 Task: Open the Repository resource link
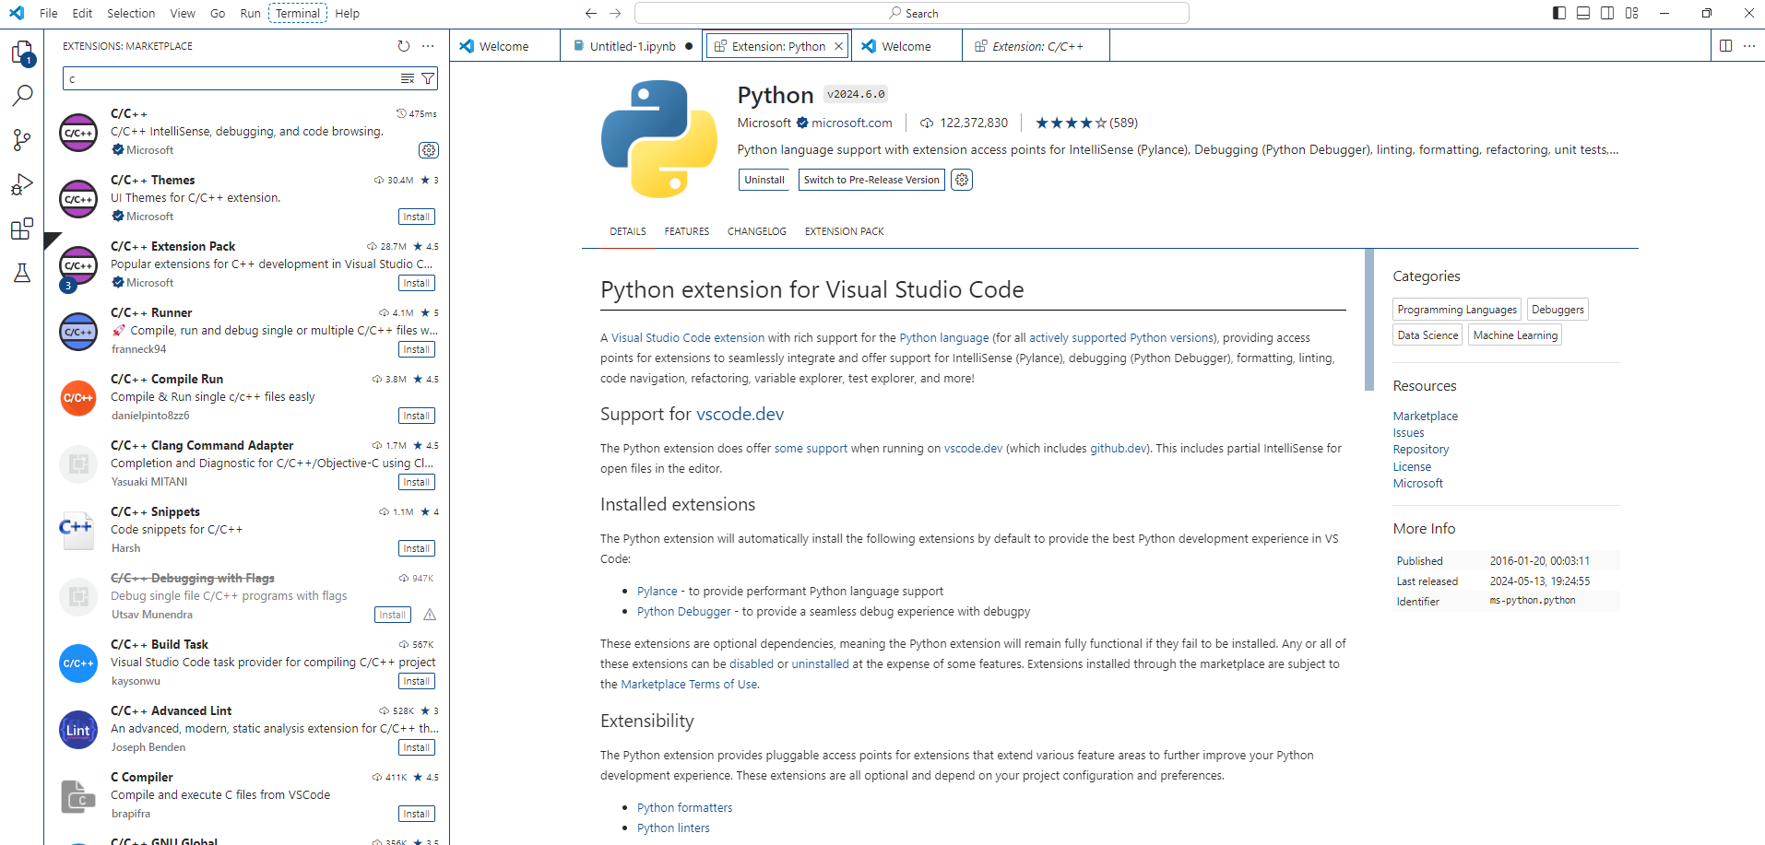pyautogui.click(x=1421, y=450)
